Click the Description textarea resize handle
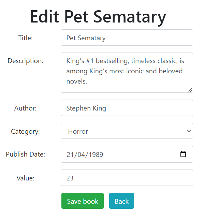The image size is (219, 220). coord(190,90)
